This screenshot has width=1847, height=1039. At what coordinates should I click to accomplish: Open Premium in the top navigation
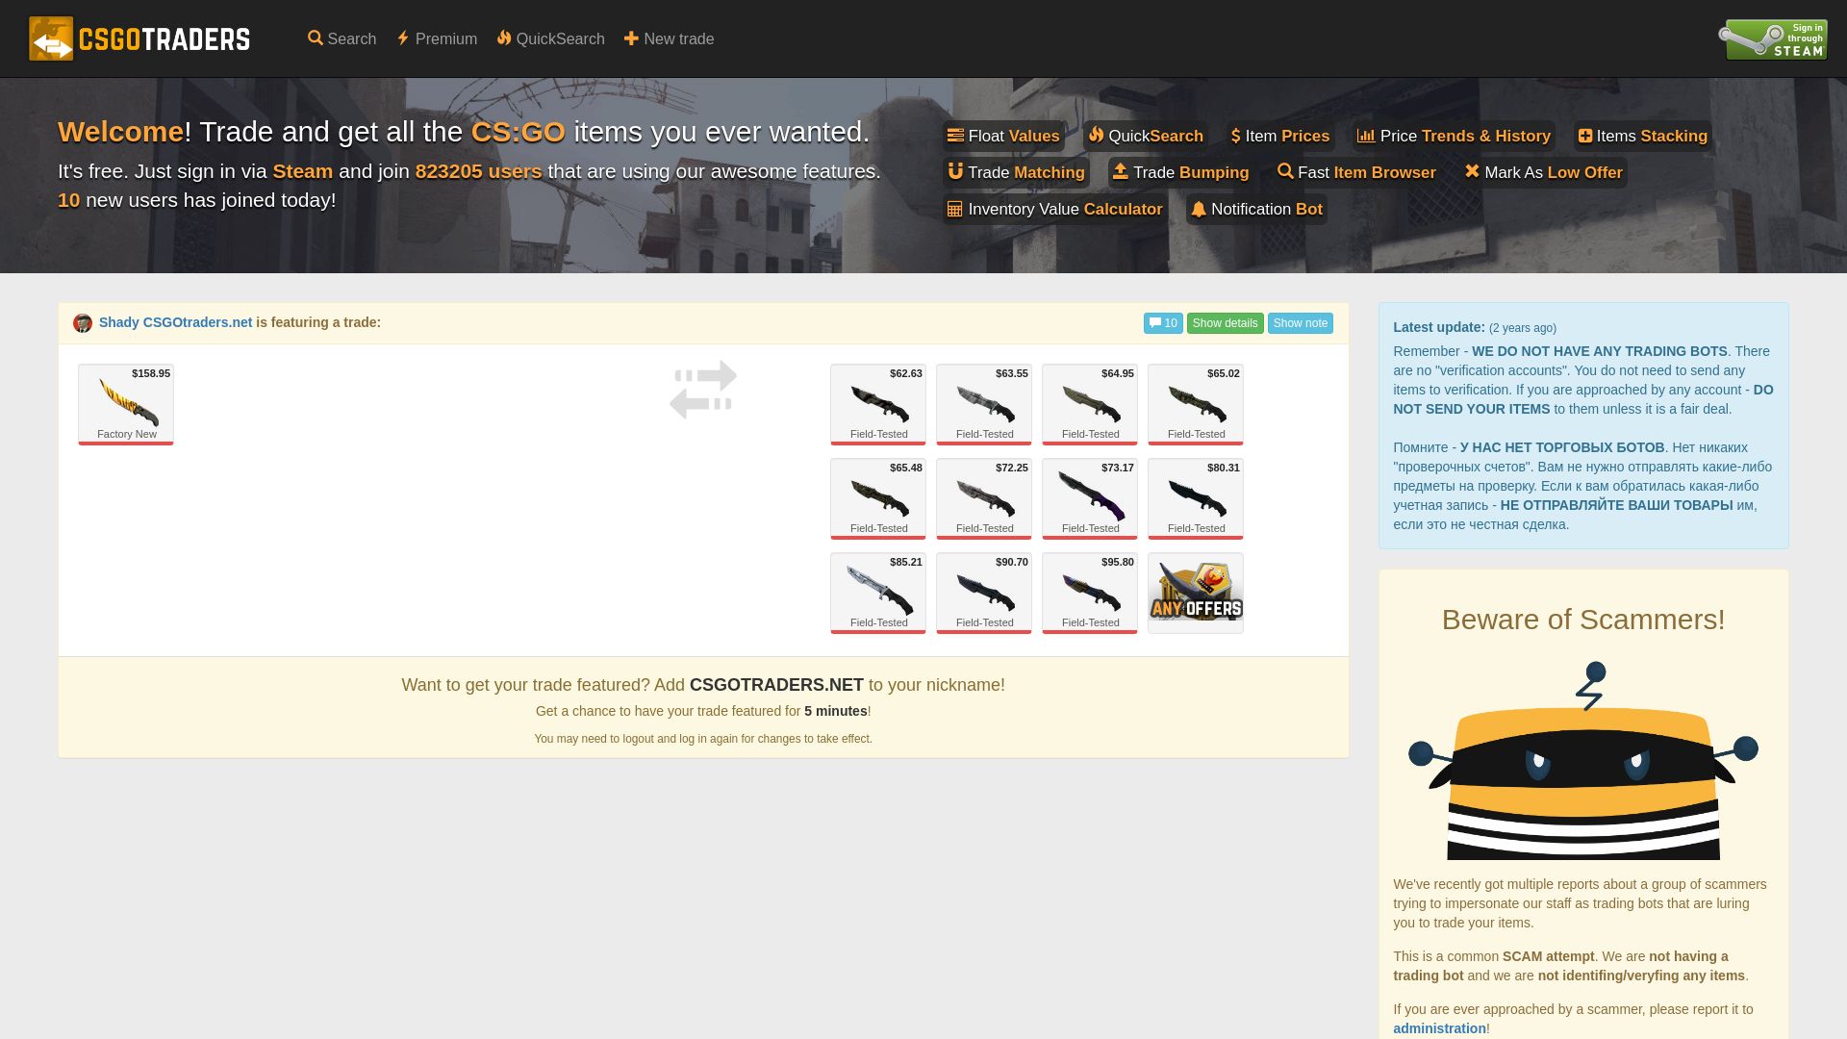point(437,38)
